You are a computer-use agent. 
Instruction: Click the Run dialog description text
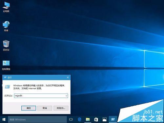39,87
